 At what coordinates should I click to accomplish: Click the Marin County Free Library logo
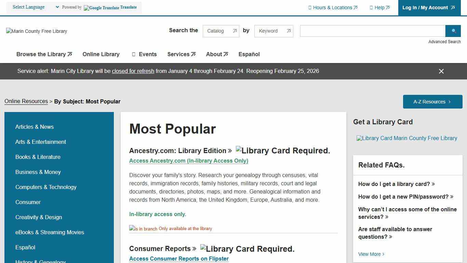coord(36,31)
